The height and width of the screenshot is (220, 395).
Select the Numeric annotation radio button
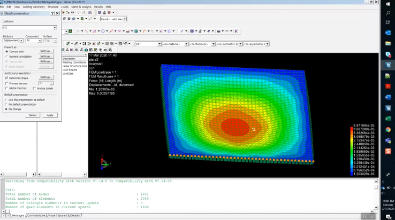click(x=7, y=57)
